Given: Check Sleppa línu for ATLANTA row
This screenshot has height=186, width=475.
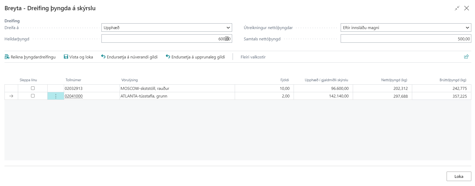Looking at the screenshot, I should (33, 96).
